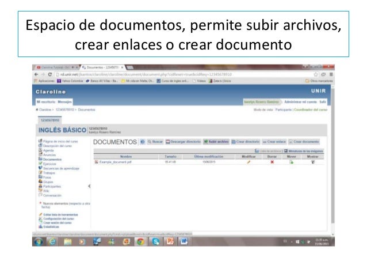Screen dimensions: 367x276
Task: Open Página de inicio del curso in sidebar
Action: [x=60, y=141]
